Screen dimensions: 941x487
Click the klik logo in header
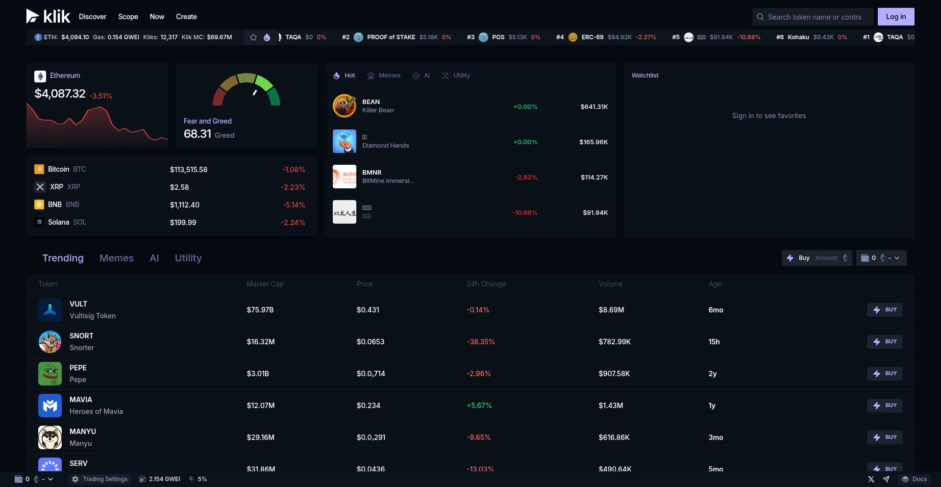[x=48, y=17]
